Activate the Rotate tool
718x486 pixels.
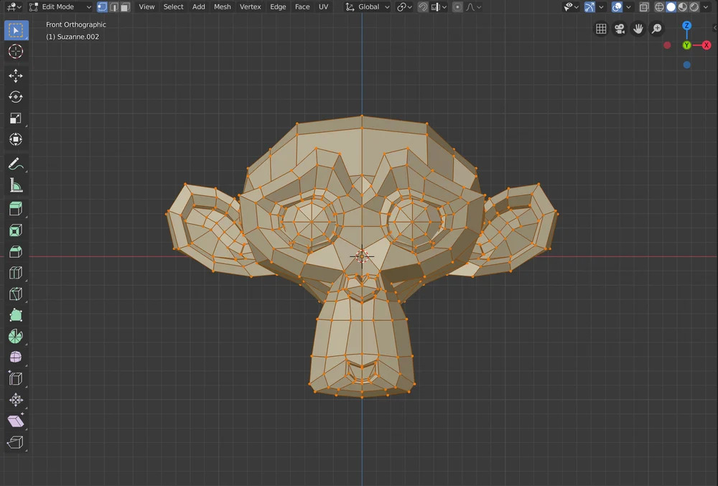pyautogui.click(x=16, y=97)
